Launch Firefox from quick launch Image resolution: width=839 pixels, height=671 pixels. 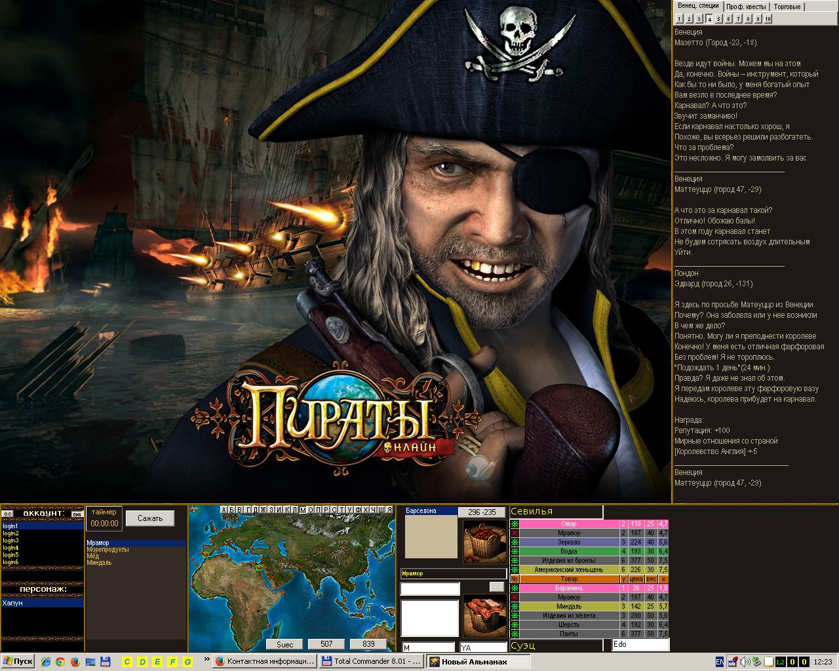(x=75, y=662)
